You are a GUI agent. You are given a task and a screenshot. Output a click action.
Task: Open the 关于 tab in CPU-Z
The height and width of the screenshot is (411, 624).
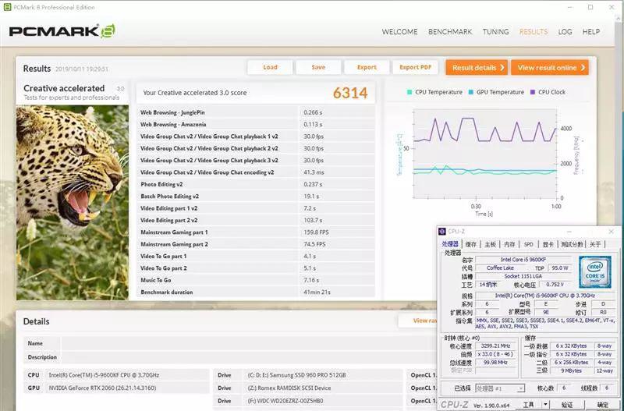coord(595,244)
